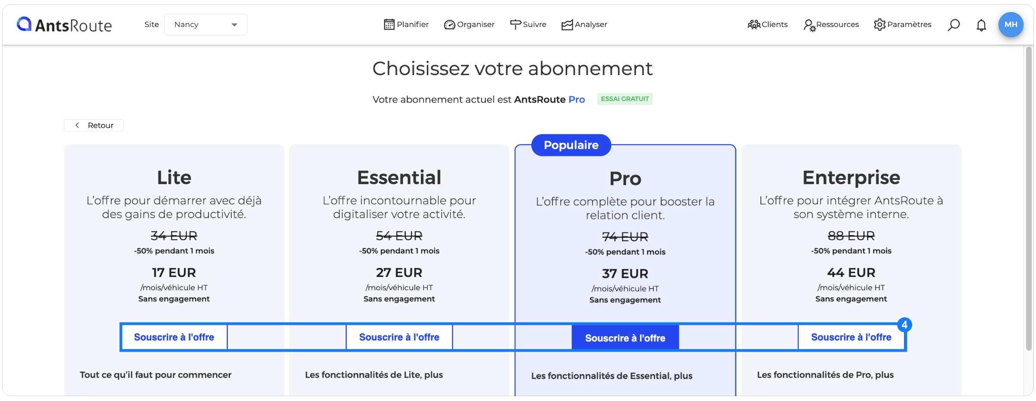Subscribe to the Essential offer
Image resolution: width=1036 pixels, height=401 pixels.
click(x=399, y=337)
